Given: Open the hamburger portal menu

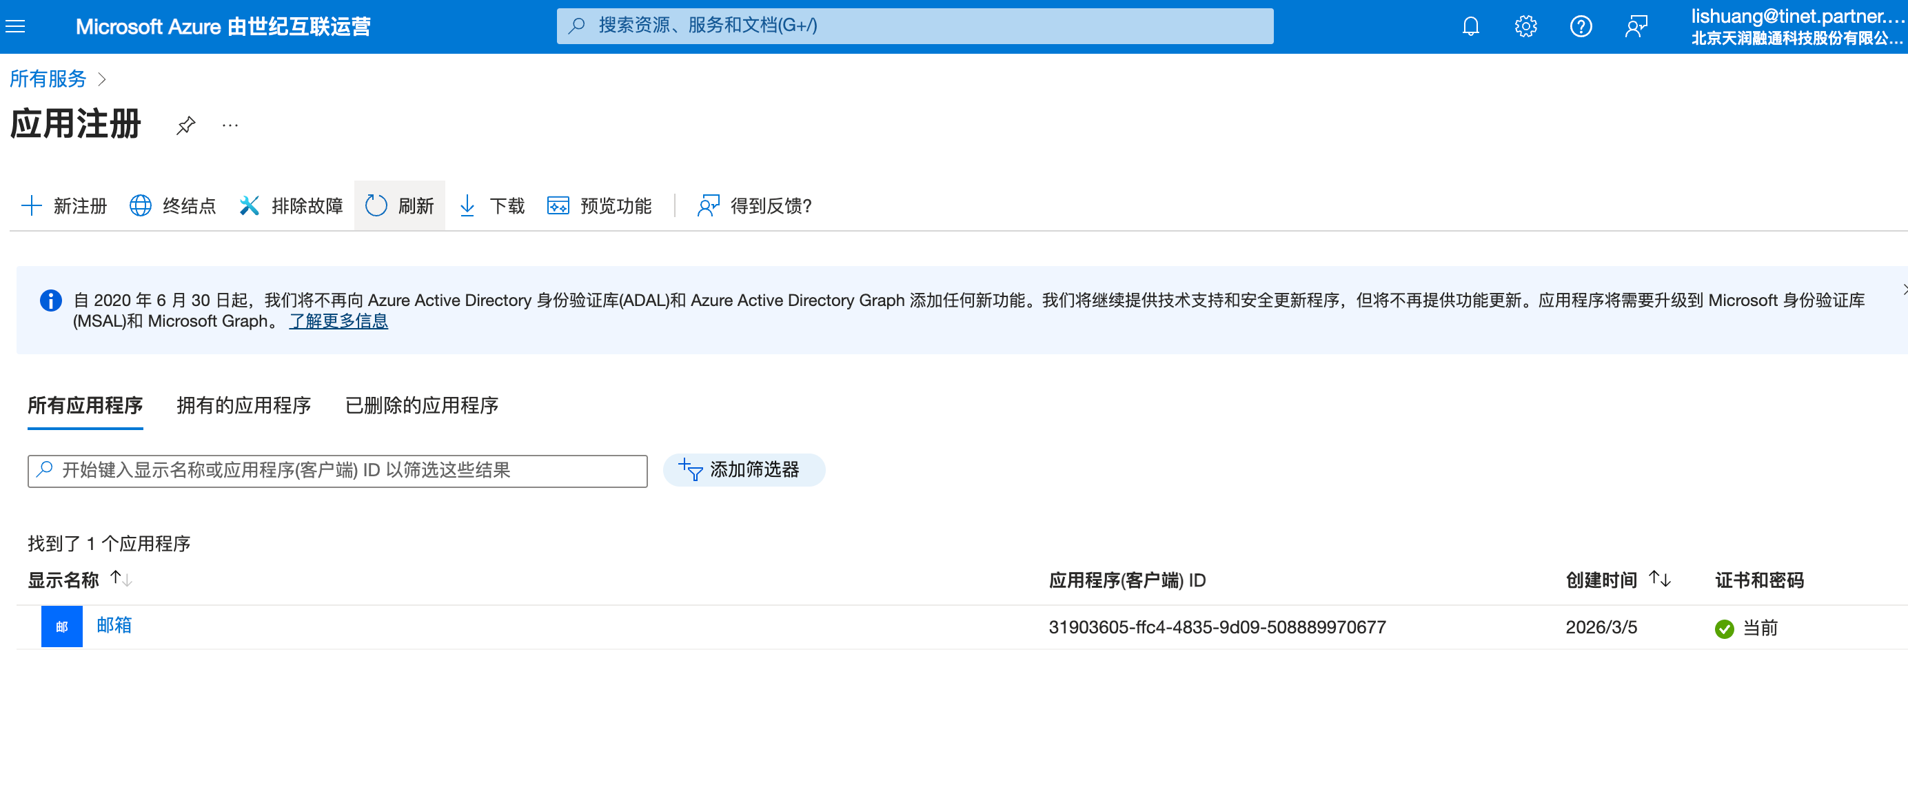Looking at the screenshot, I should [x=16, y=27].
